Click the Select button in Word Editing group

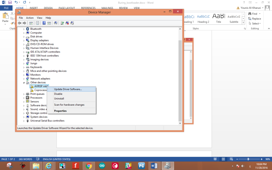(255, 23)
